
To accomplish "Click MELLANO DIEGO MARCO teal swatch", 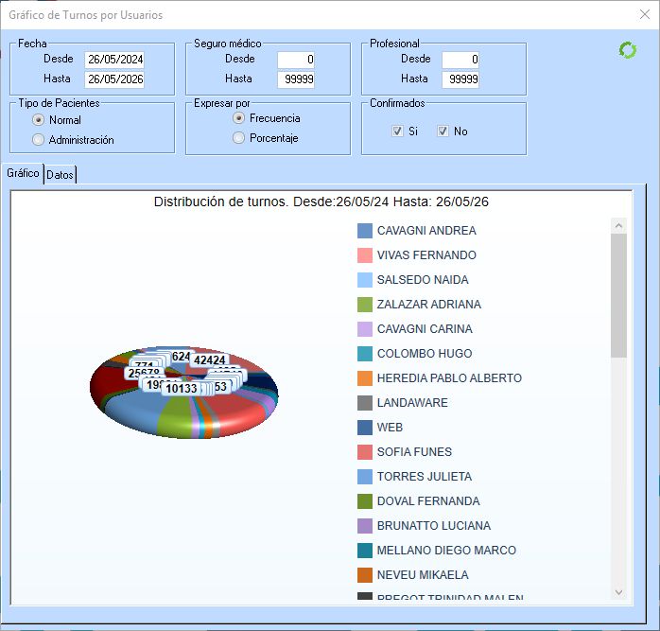I will [365, 551].
